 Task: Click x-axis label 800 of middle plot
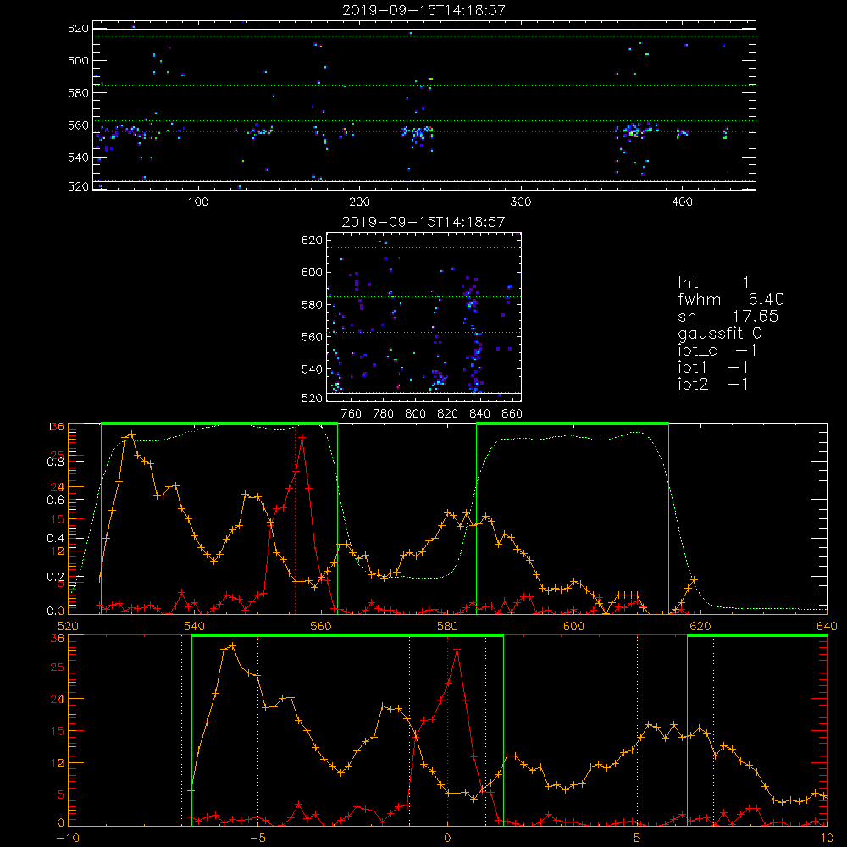coord(415,414)
